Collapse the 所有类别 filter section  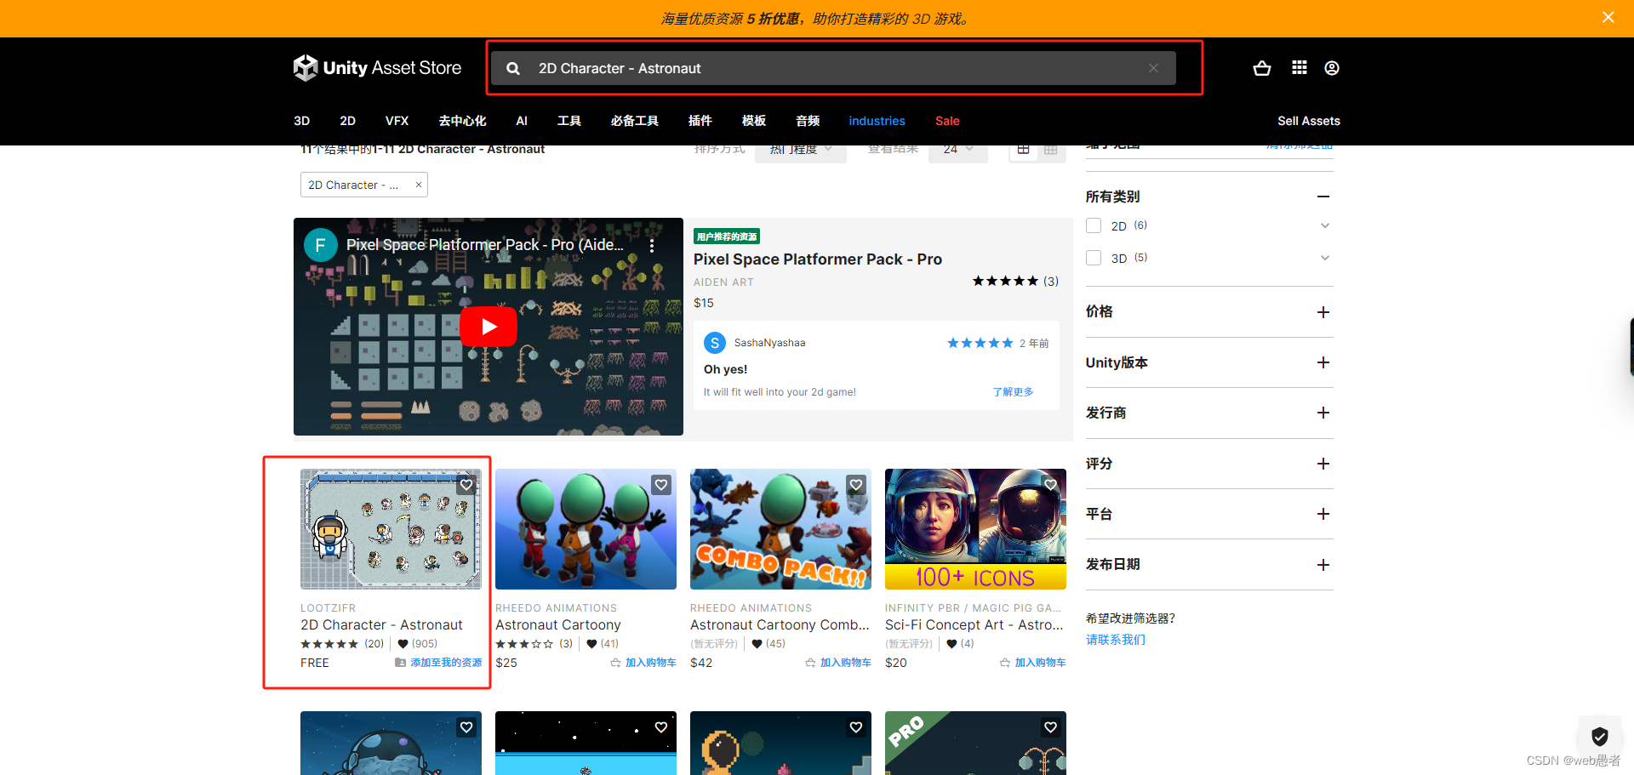(1323, 197)
